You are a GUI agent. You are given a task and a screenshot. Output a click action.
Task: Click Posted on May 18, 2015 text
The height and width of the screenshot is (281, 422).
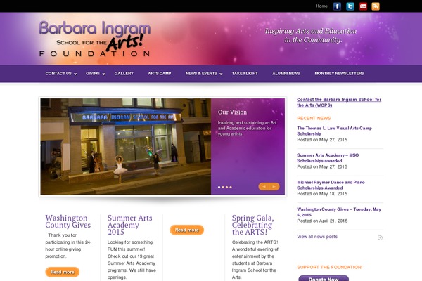[x=322, y=194]
